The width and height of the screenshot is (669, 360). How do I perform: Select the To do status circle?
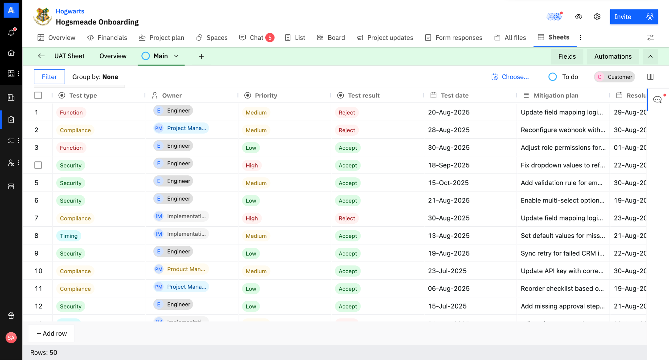(x=553, y=77)
